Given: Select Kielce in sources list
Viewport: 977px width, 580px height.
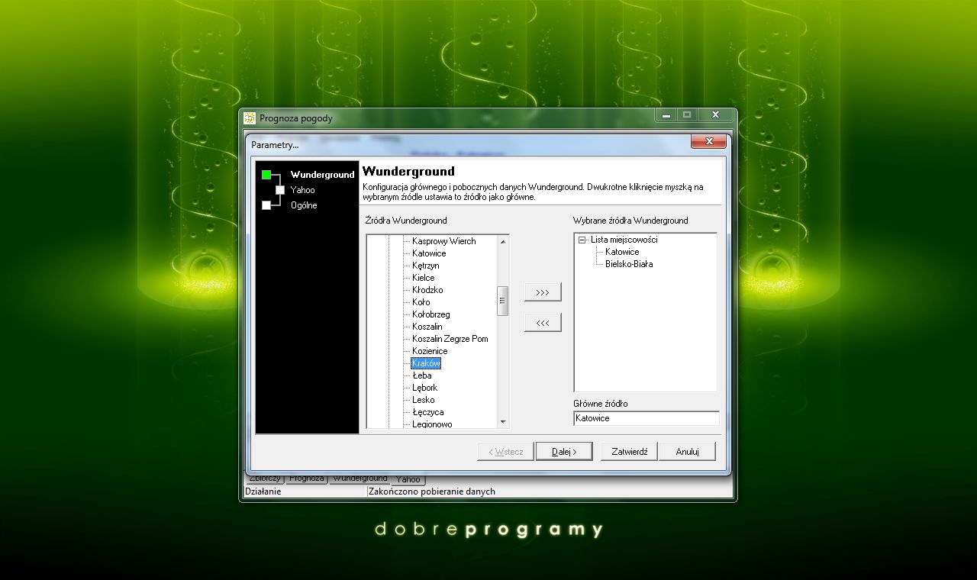Looking at the screenshot, I should click(x=423, y=278).
